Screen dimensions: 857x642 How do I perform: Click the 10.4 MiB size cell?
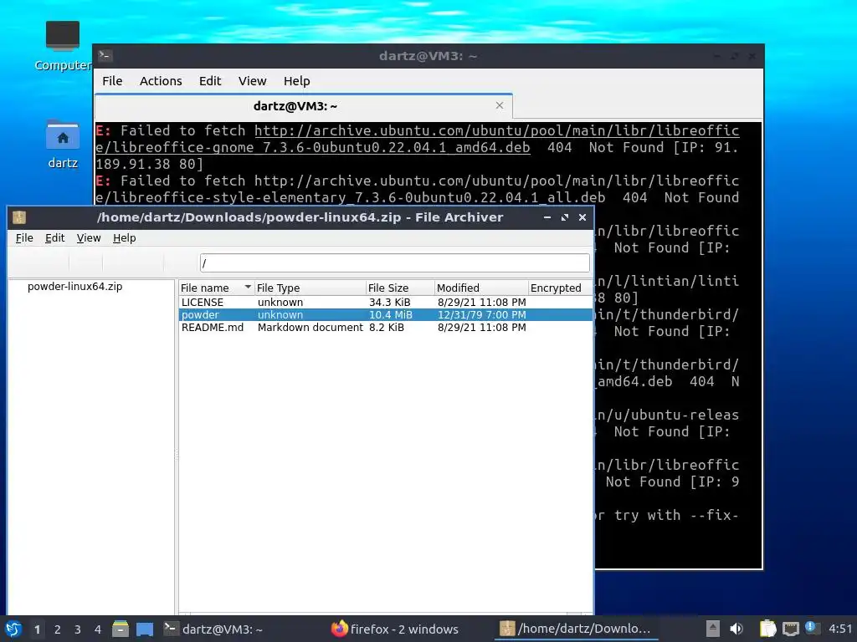(390, 315)
